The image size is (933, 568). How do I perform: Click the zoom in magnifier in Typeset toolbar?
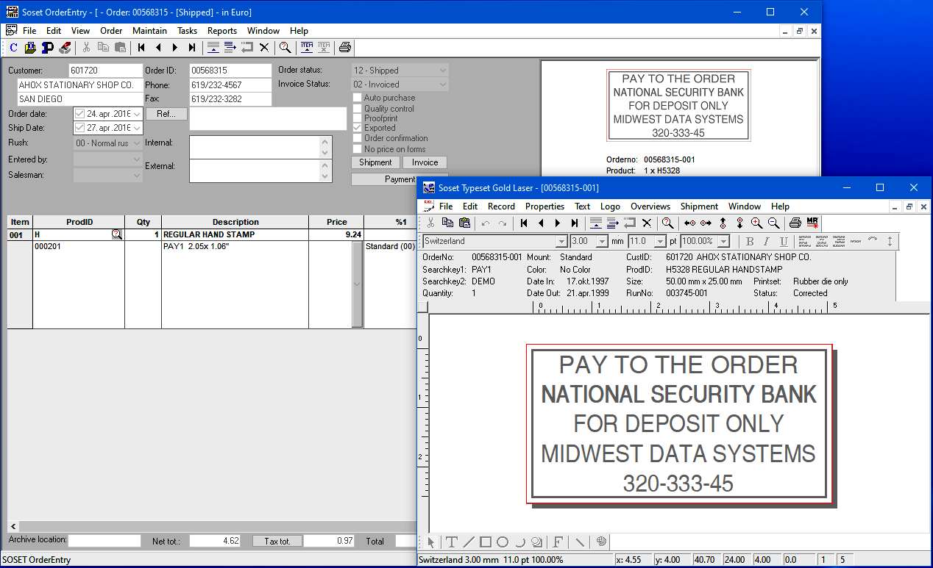tap(756, 223)
